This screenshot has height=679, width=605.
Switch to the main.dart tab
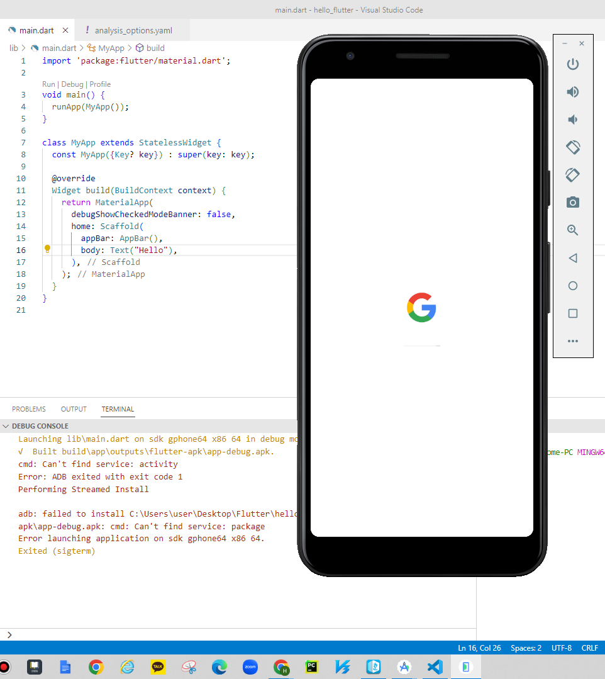[36, 30]
